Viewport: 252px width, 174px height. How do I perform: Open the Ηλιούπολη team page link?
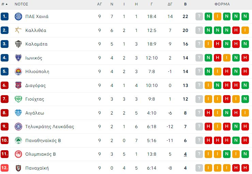pyautogui.click(x=37, y=72)
